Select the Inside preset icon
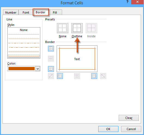The width and height of the screenshot is (144, 135). [91, 28]
